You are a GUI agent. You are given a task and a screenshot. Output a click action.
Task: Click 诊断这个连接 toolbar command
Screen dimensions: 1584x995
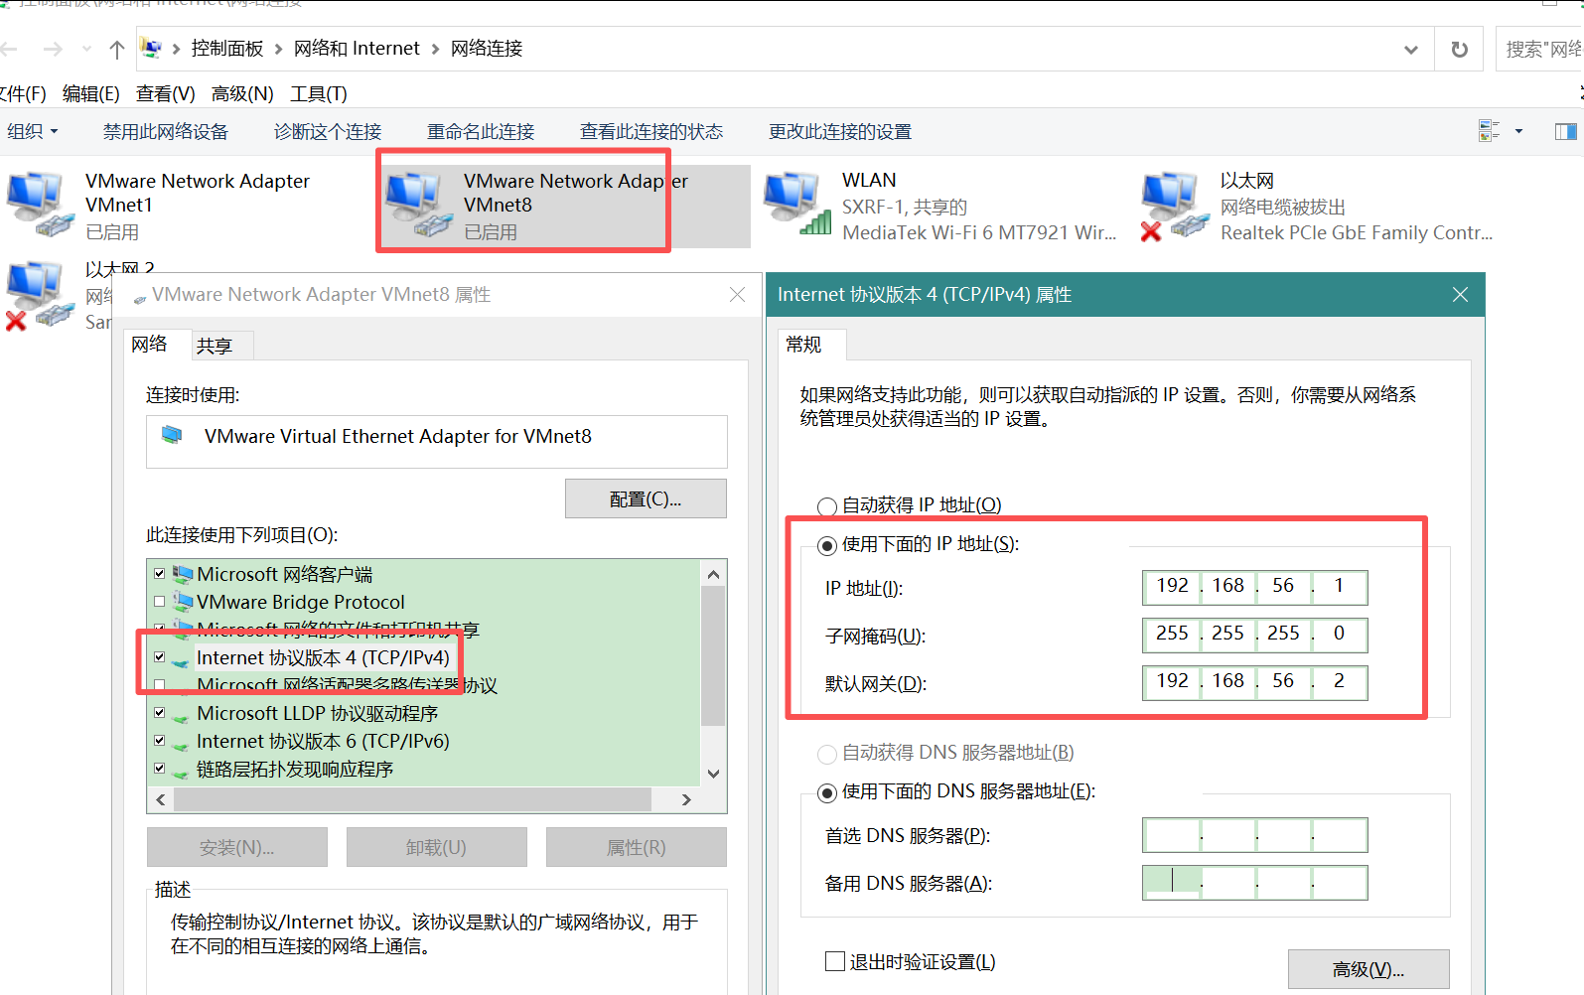(x=328, y=131)
